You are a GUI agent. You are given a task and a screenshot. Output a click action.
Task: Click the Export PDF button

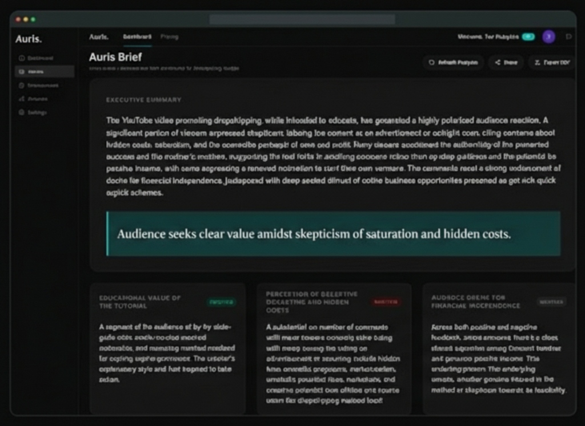(550, 62)
